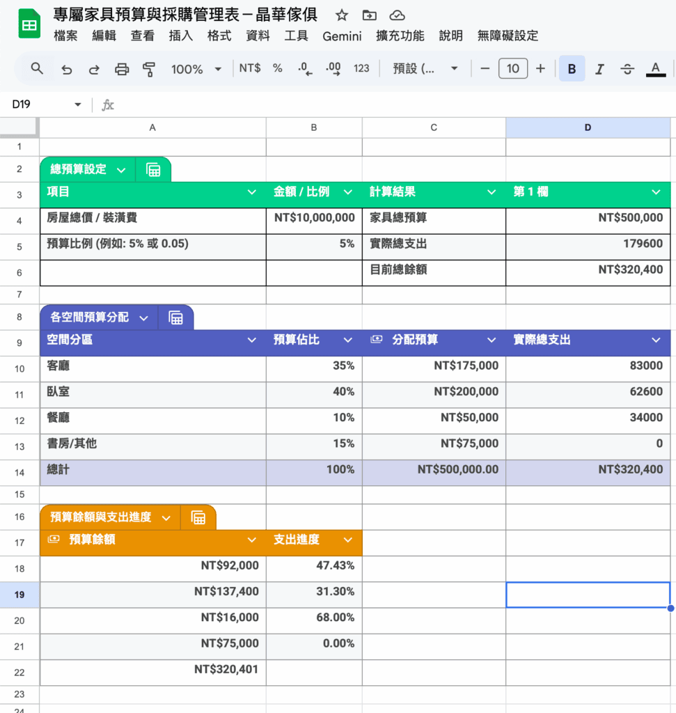
Task: Open 預算餘額與支出進度 table view icon
Action: (x=198, y=517)
